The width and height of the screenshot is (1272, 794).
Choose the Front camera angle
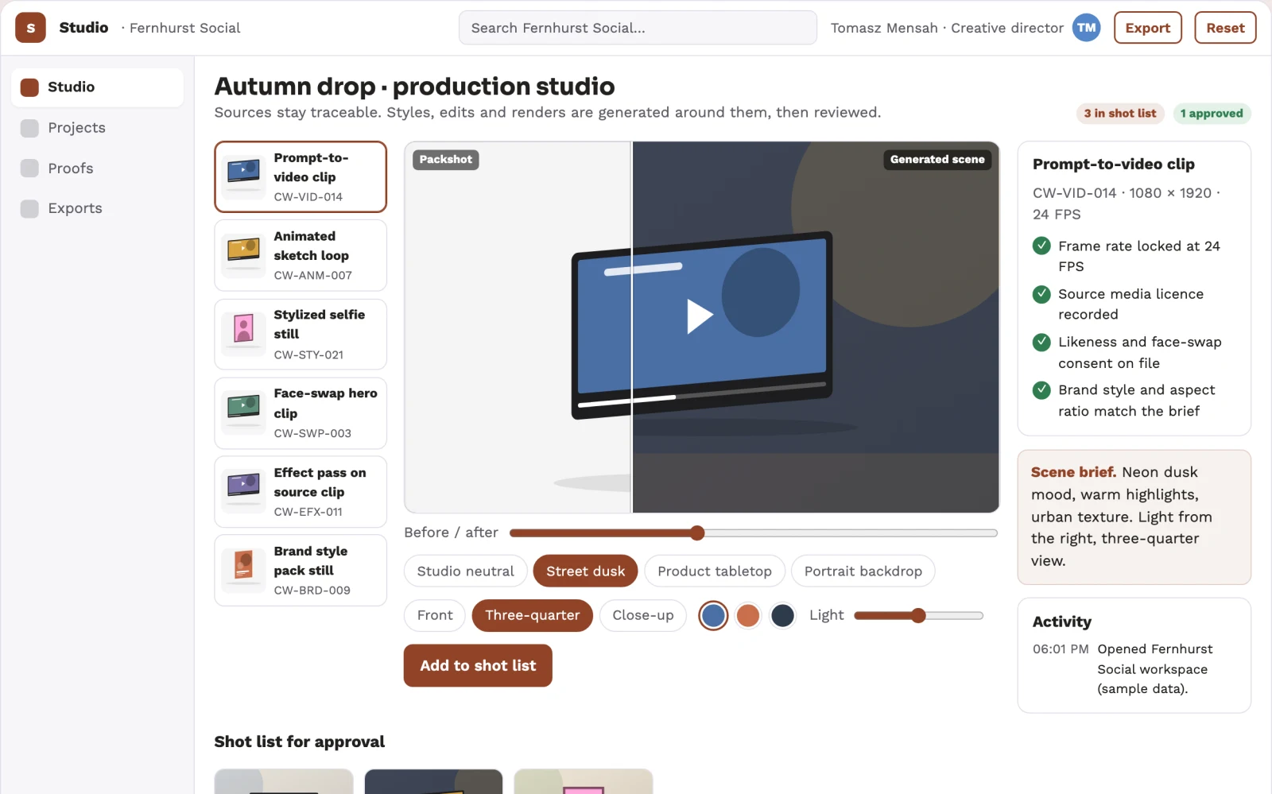pyautogui.click(x=435, y=615)
